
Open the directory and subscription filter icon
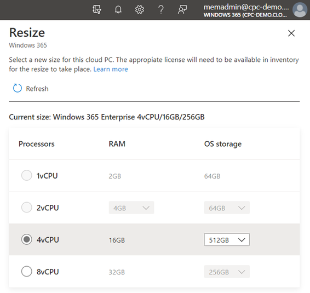tap(97, 9)
